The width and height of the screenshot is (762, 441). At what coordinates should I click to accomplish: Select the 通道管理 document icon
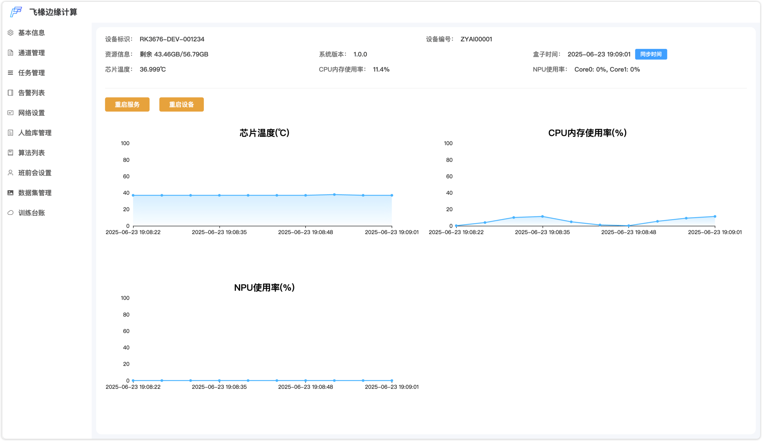click(x=10, y=53)
